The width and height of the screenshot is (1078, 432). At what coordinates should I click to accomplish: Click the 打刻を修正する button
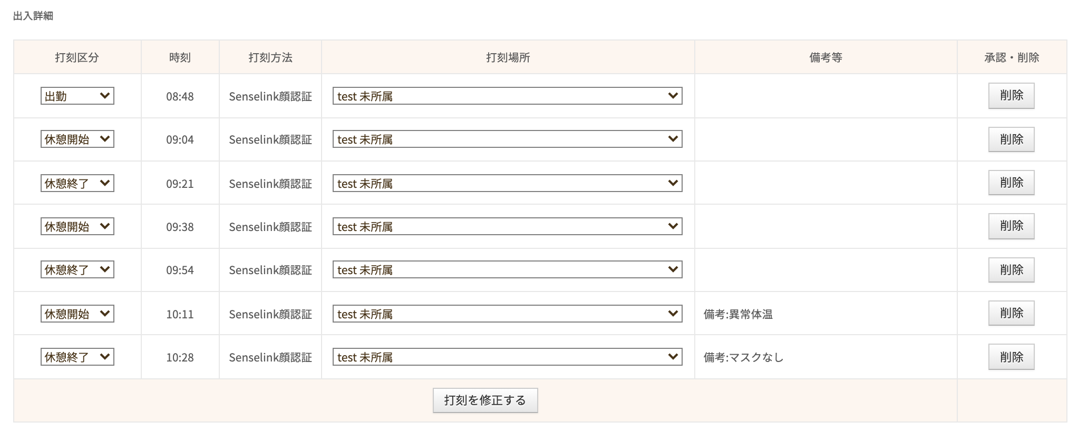coord(485,400)
